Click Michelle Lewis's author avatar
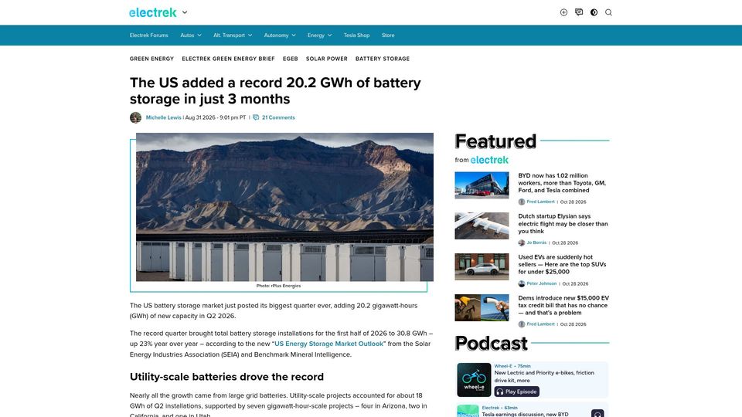Image resolution: width=742 pixels, height=417 pixels. coord(136,117)
